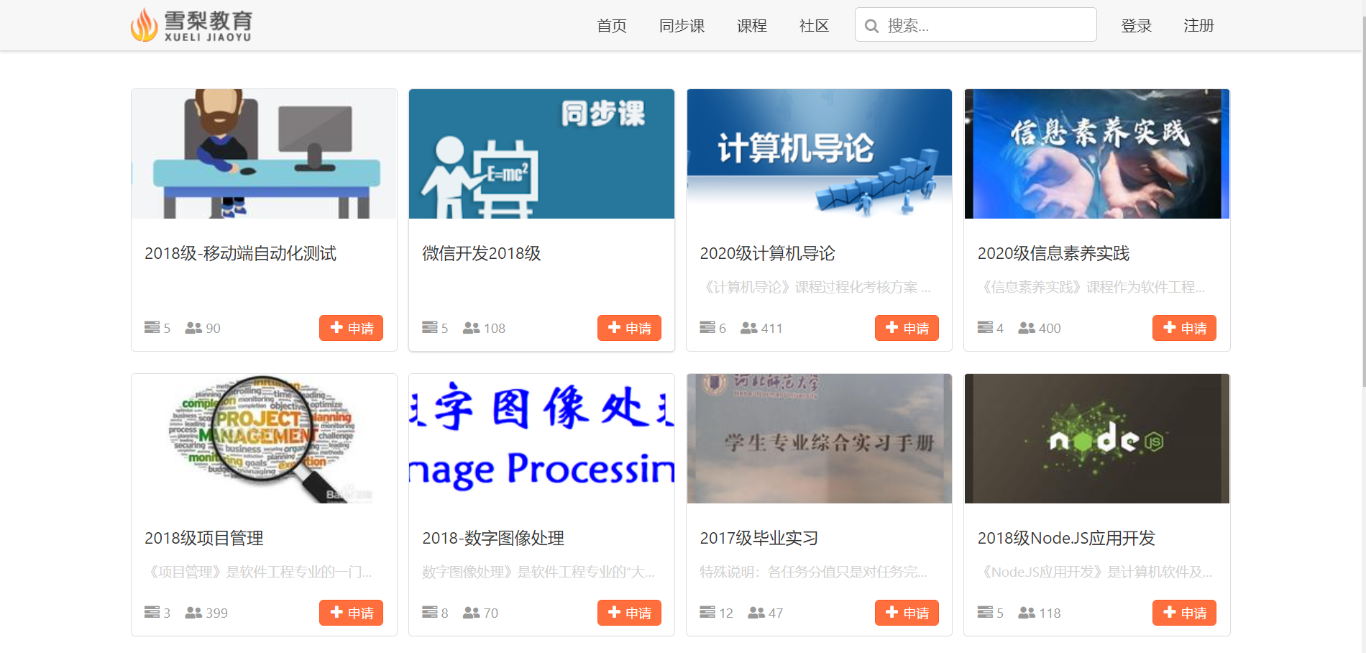Click description 《计算机导论》课程过程化考核方案
This screenshot has width=1366, height=653.
click(x=816, y=287)
